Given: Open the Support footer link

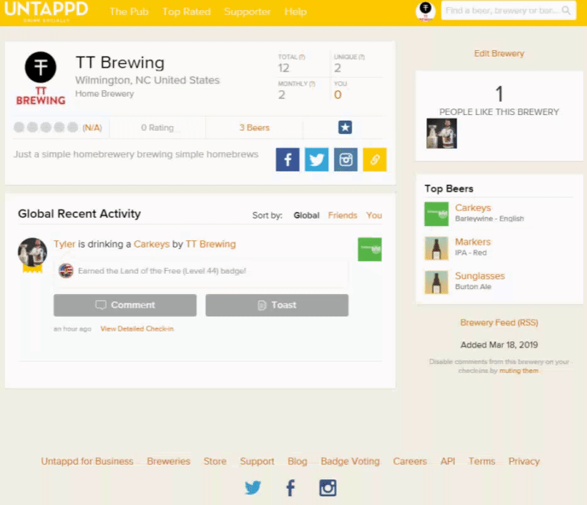Looking at the screenshot, I should (x=257, y=461).
